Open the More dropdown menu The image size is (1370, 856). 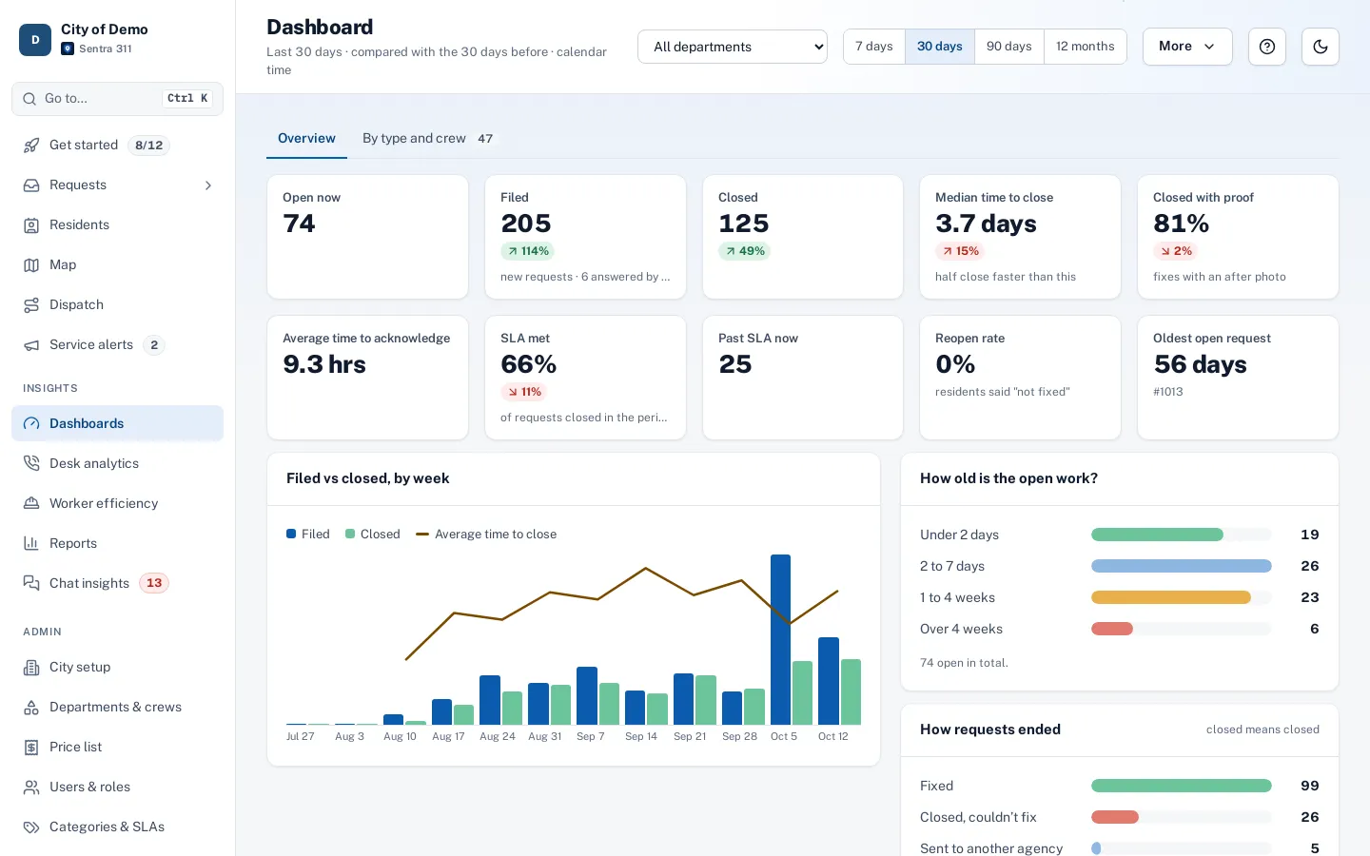tap(1187, 47)
